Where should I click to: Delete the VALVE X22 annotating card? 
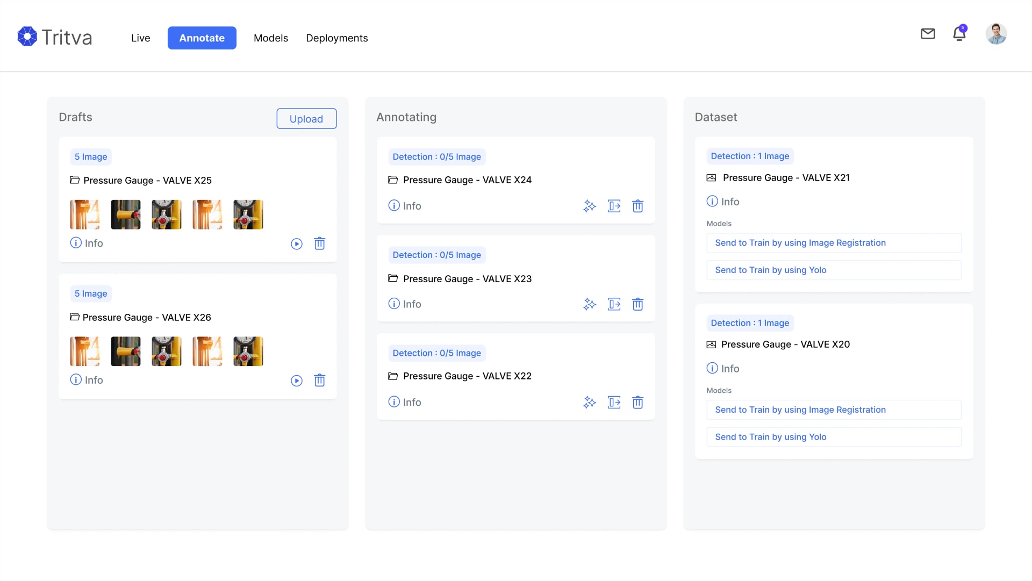(x=637, y=403)
